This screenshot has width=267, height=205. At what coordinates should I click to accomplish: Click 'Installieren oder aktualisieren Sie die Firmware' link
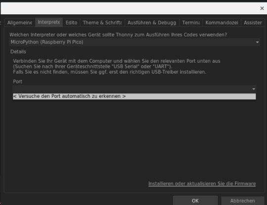click(202, 184)
